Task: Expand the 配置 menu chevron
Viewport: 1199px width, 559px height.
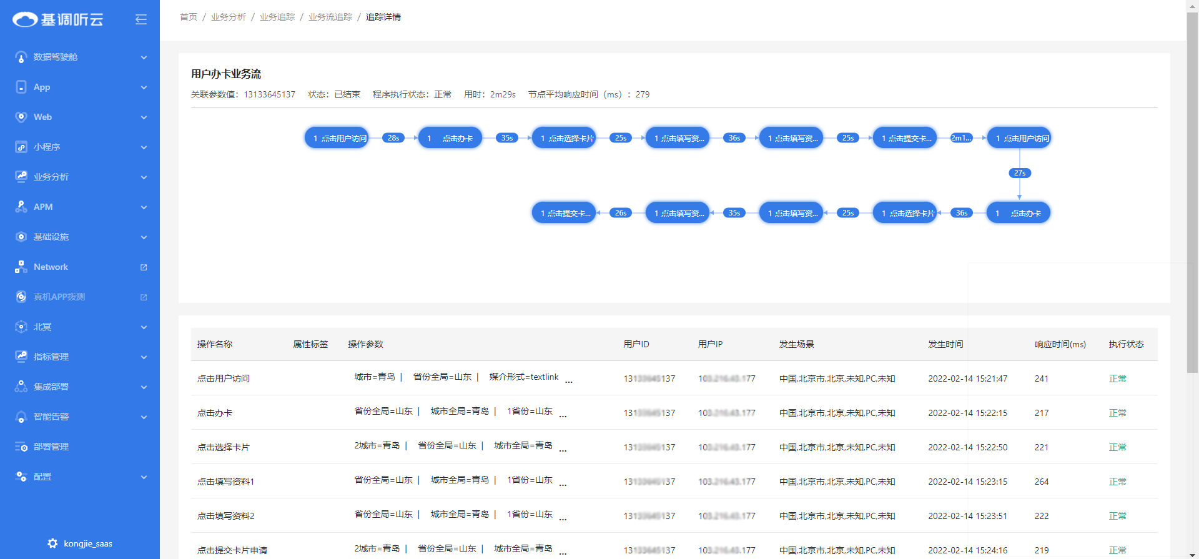Action: (x=144, y=477)
